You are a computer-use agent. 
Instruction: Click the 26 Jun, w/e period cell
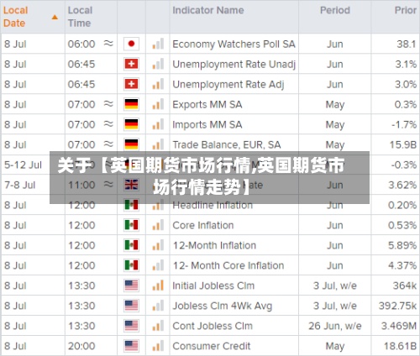(335, 326)
